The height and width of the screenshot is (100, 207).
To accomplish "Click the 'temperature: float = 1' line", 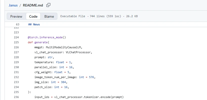I will (x=53, y=62).
